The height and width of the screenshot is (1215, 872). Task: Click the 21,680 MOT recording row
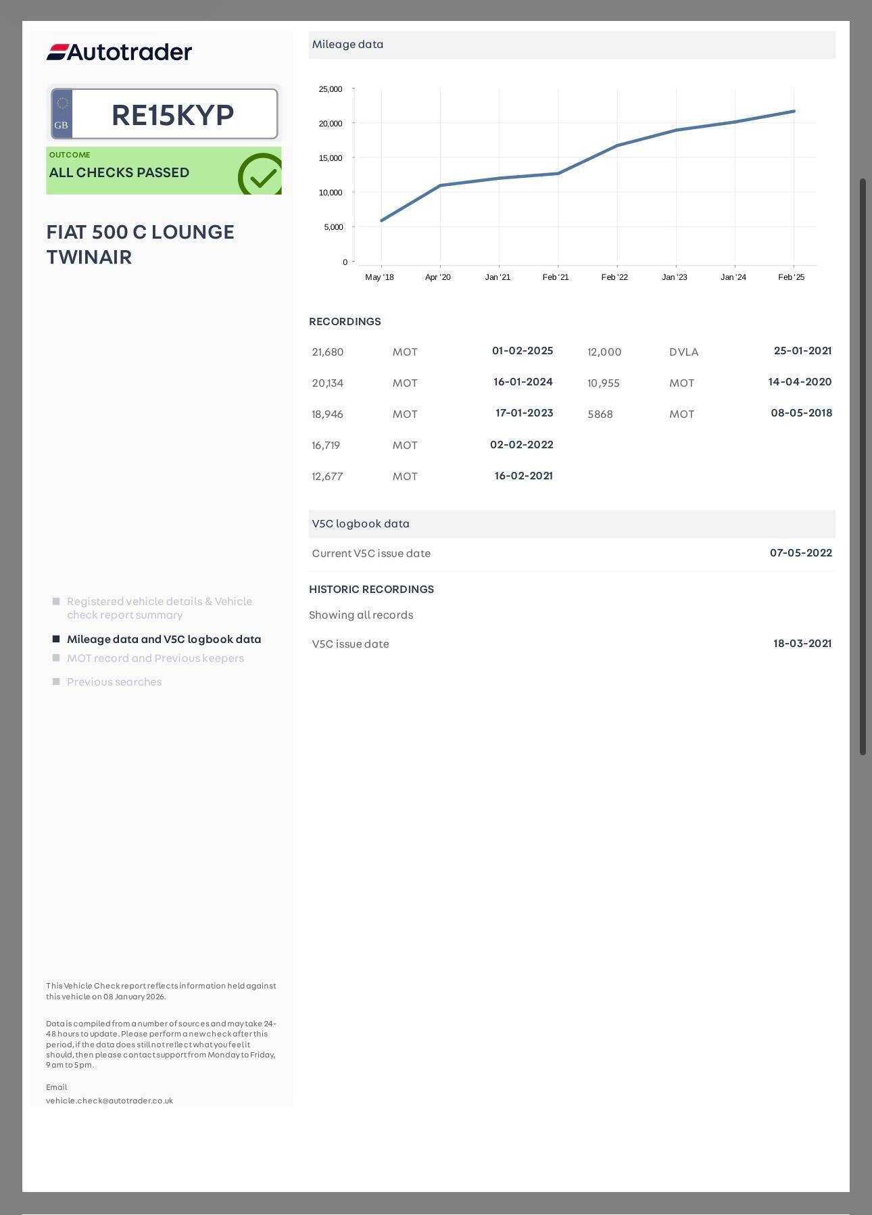[433, 352]
